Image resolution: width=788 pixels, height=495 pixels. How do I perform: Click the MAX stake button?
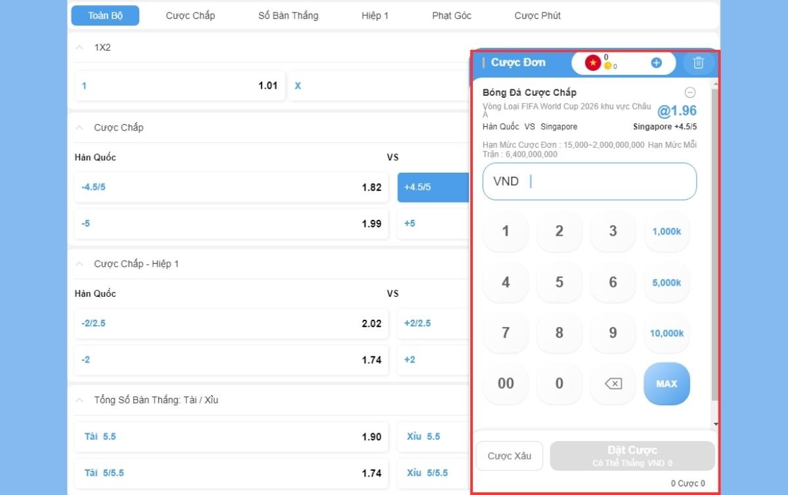point(667,383)
